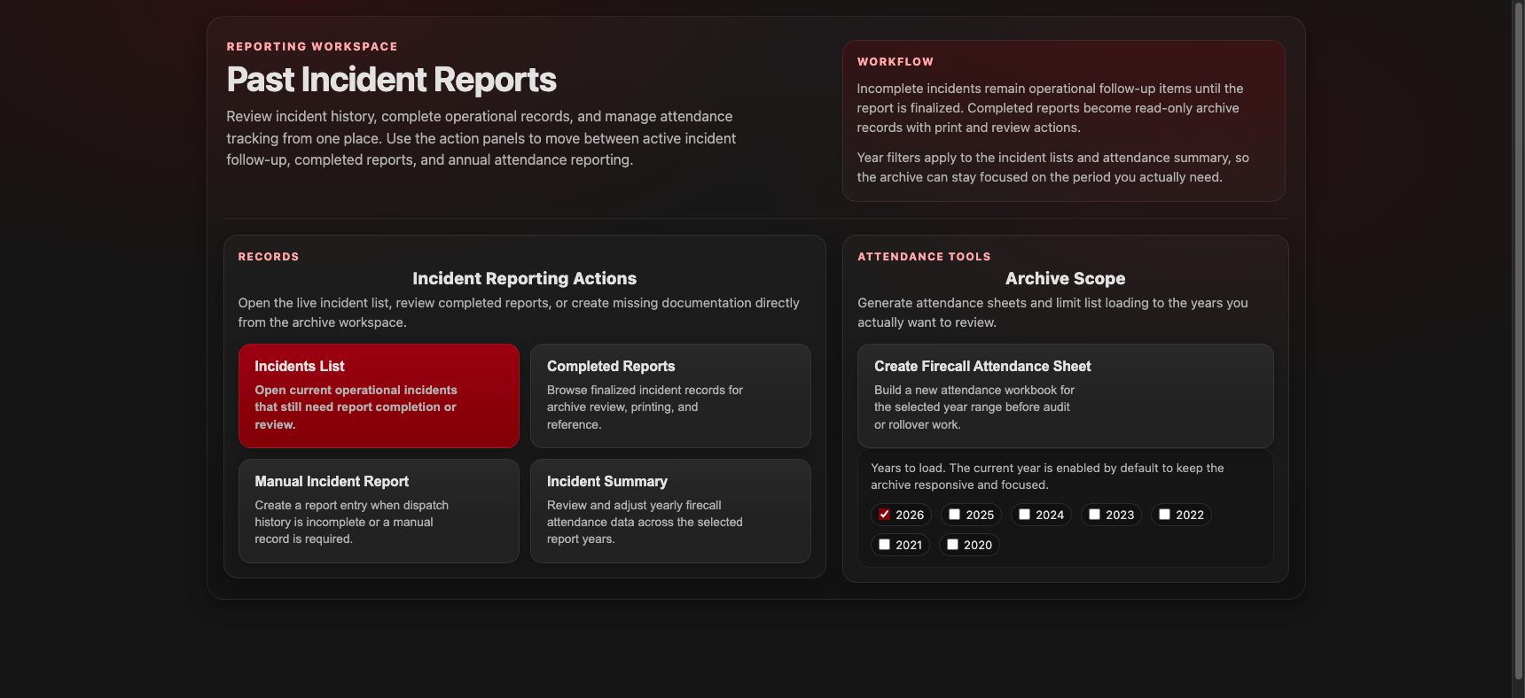Click the Records section label
Image resolution: width=1525 pixels, height=698 pixels.
(268, 257)
